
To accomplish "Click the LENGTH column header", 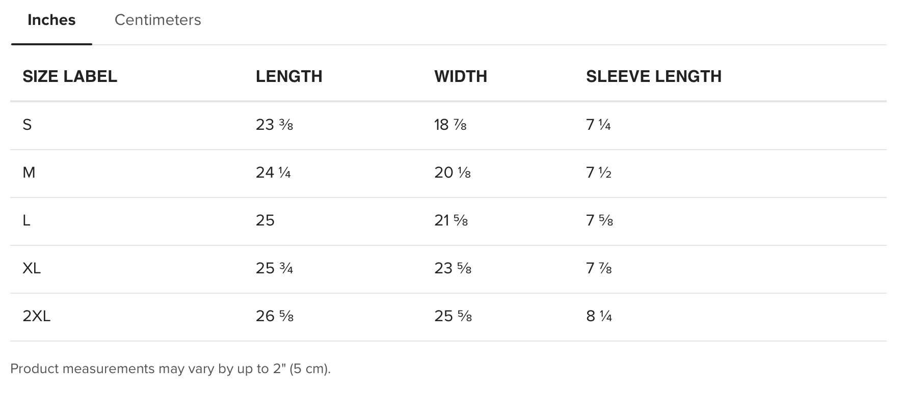I will (289, 76).
